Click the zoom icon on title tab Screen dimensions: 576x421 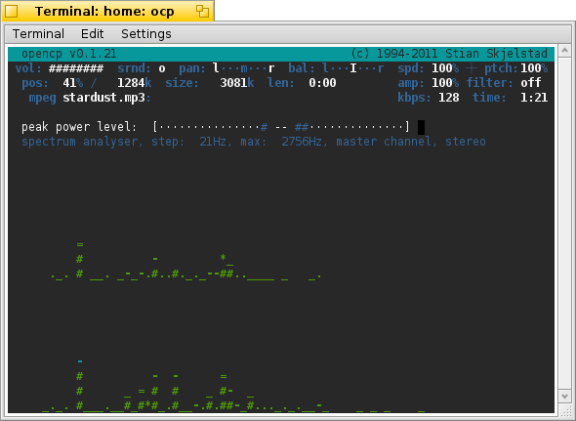click(202, 11)
